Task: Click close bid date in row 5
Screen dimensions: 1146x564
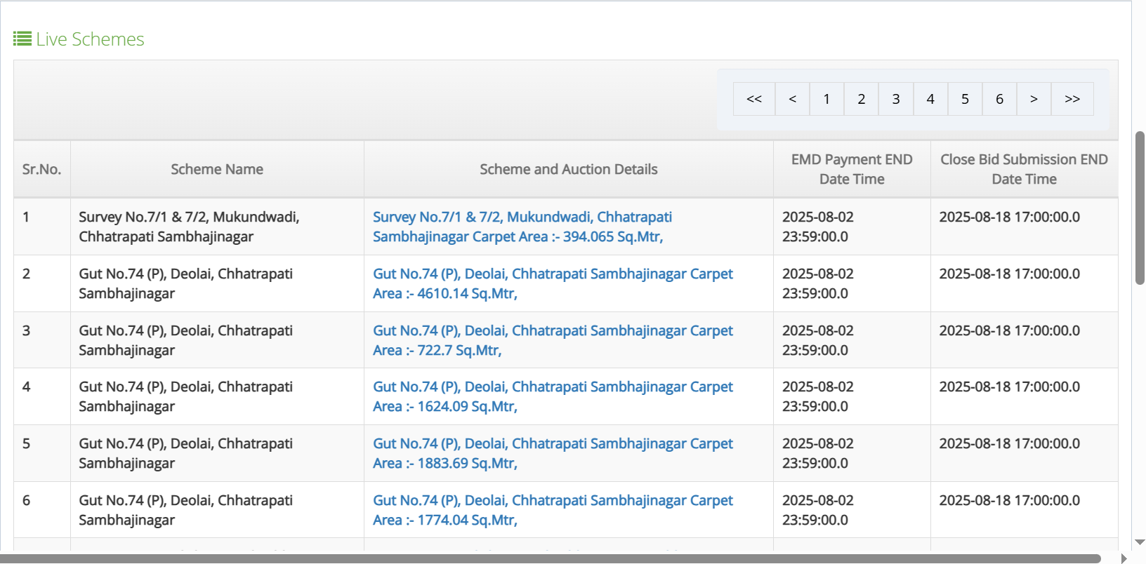Action: pyautogui.click(x=1024, y=453)
